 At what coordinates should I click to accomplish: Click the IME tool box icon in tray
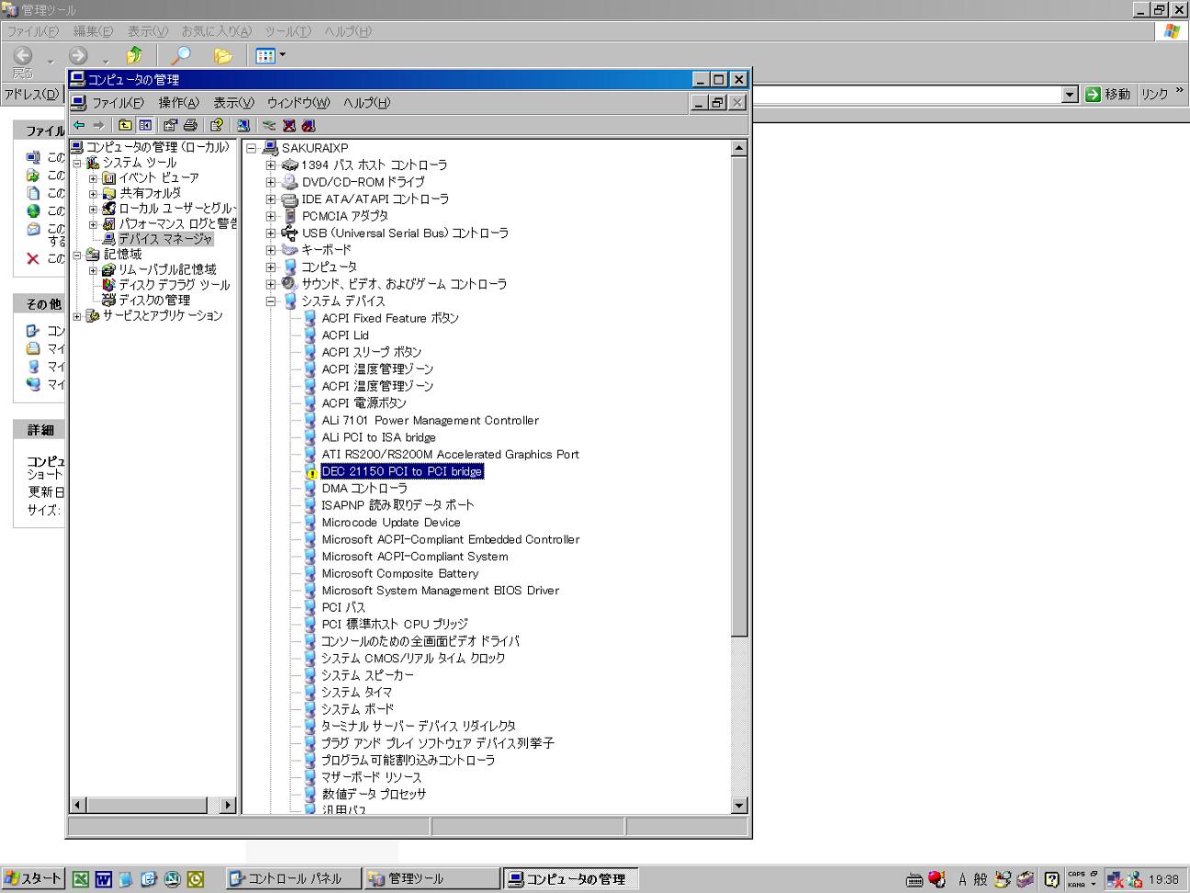(1026, 879)
